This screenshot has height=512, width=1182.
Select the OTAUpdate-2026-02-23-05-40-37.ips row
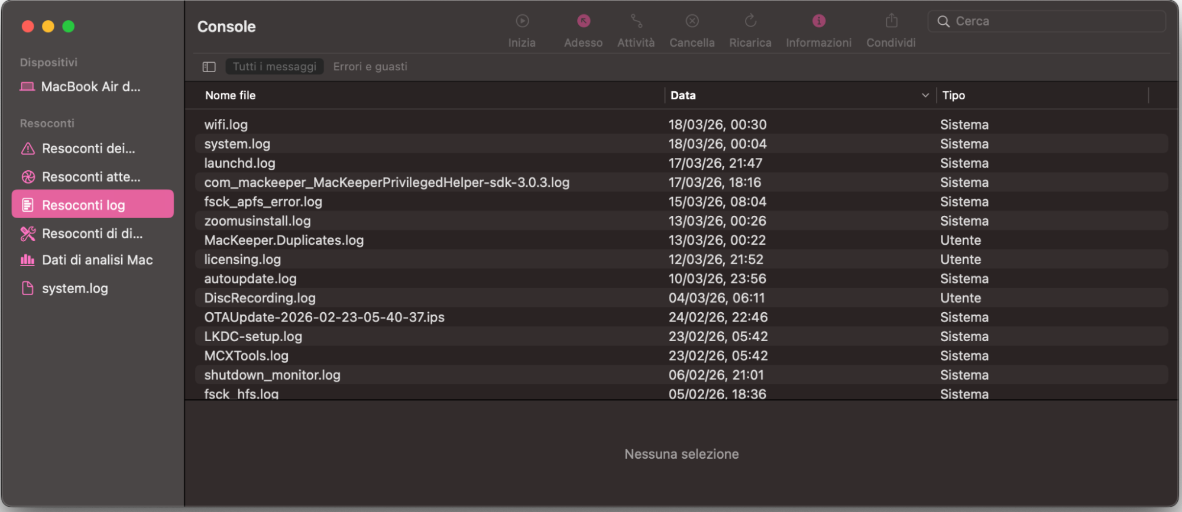(681, 317)
